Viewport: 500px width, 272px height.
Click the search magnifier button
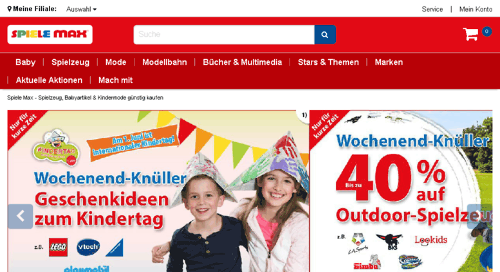325,34
